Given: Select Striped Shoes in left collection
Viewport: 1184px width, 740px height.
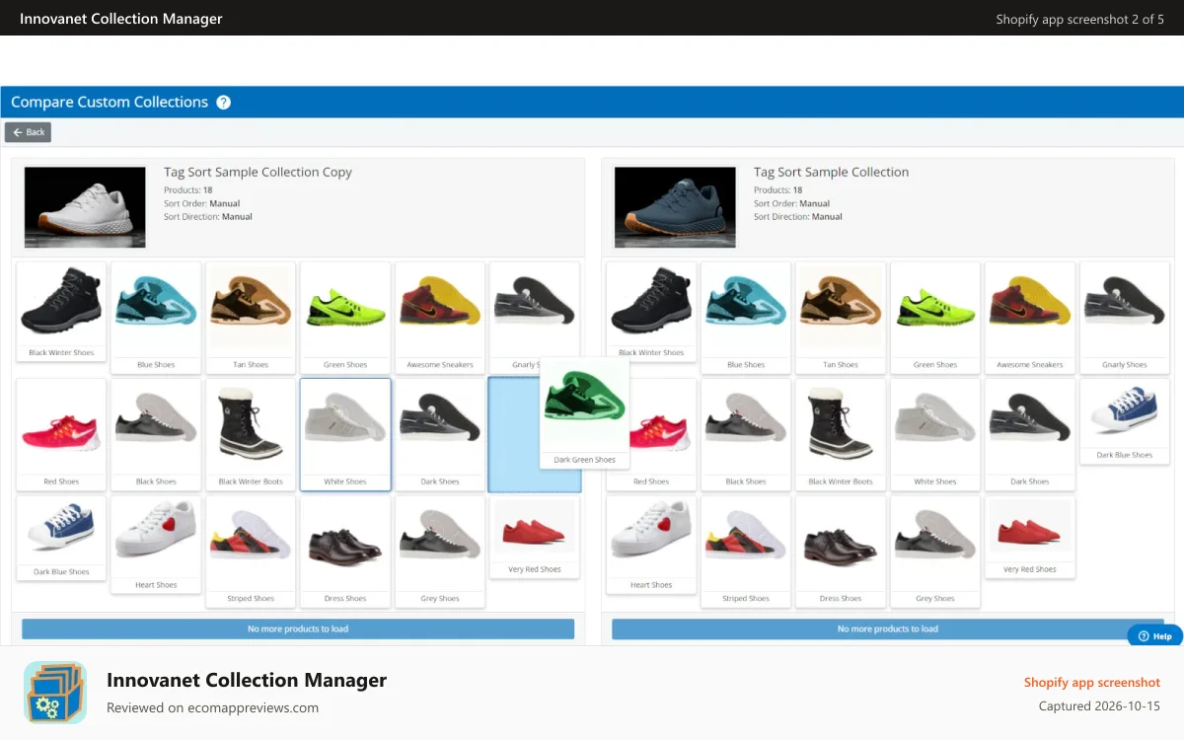Looking at the screenshot, I should click(251, 551).
